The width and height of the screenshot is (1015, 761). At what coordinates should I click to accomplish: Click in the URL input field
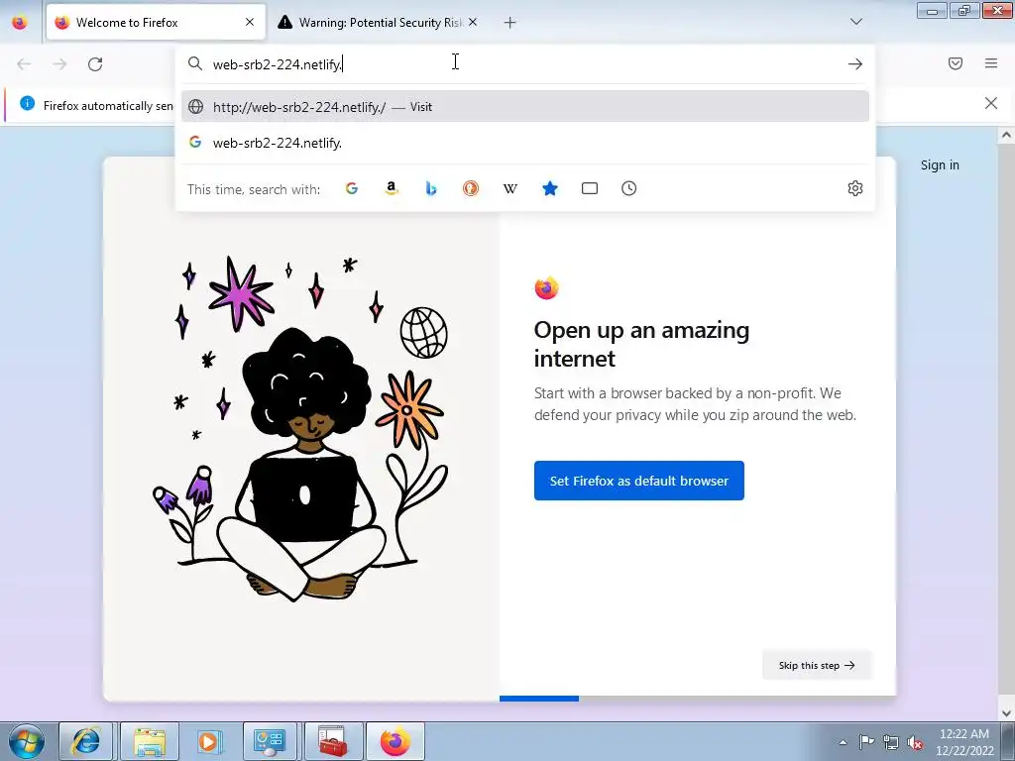pos(524,64)
